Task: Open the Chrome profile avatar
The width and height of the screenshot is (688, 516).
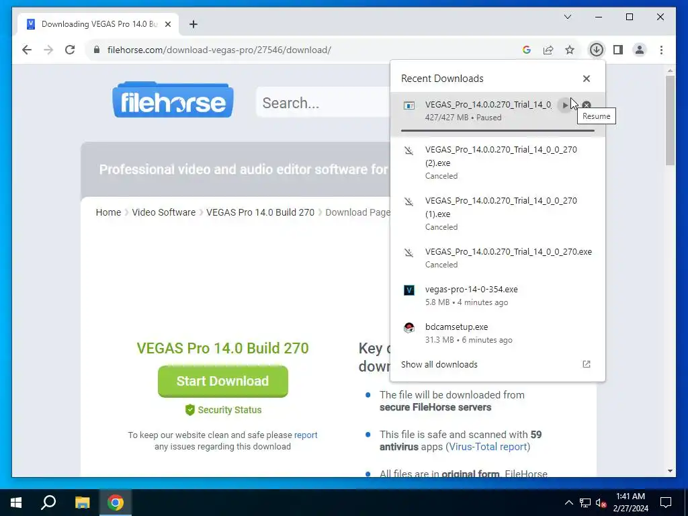Action: tap(640, 50)
